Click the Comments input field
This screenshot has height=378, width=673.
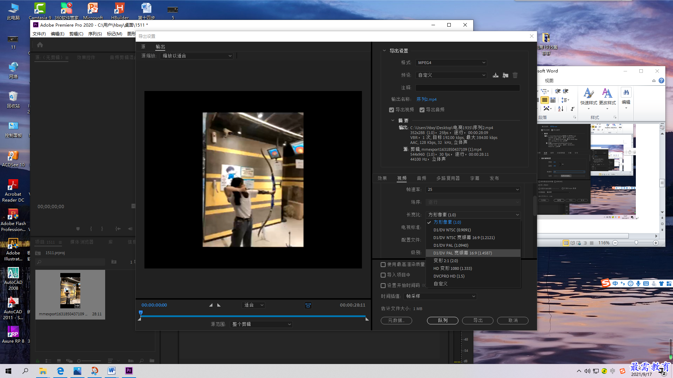pyautogui.click(x=468, y=88)
